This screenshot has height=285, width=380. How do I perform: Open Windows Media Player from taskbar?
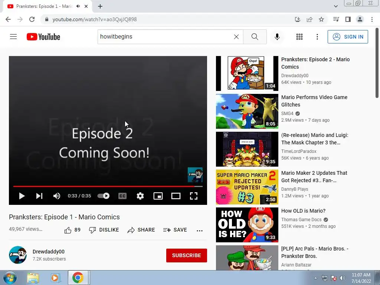click(x=56, y=278)
